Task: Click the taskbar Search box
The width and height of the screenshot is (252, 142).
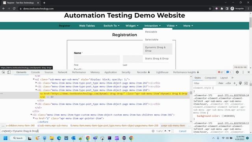Action: point(17,138)
